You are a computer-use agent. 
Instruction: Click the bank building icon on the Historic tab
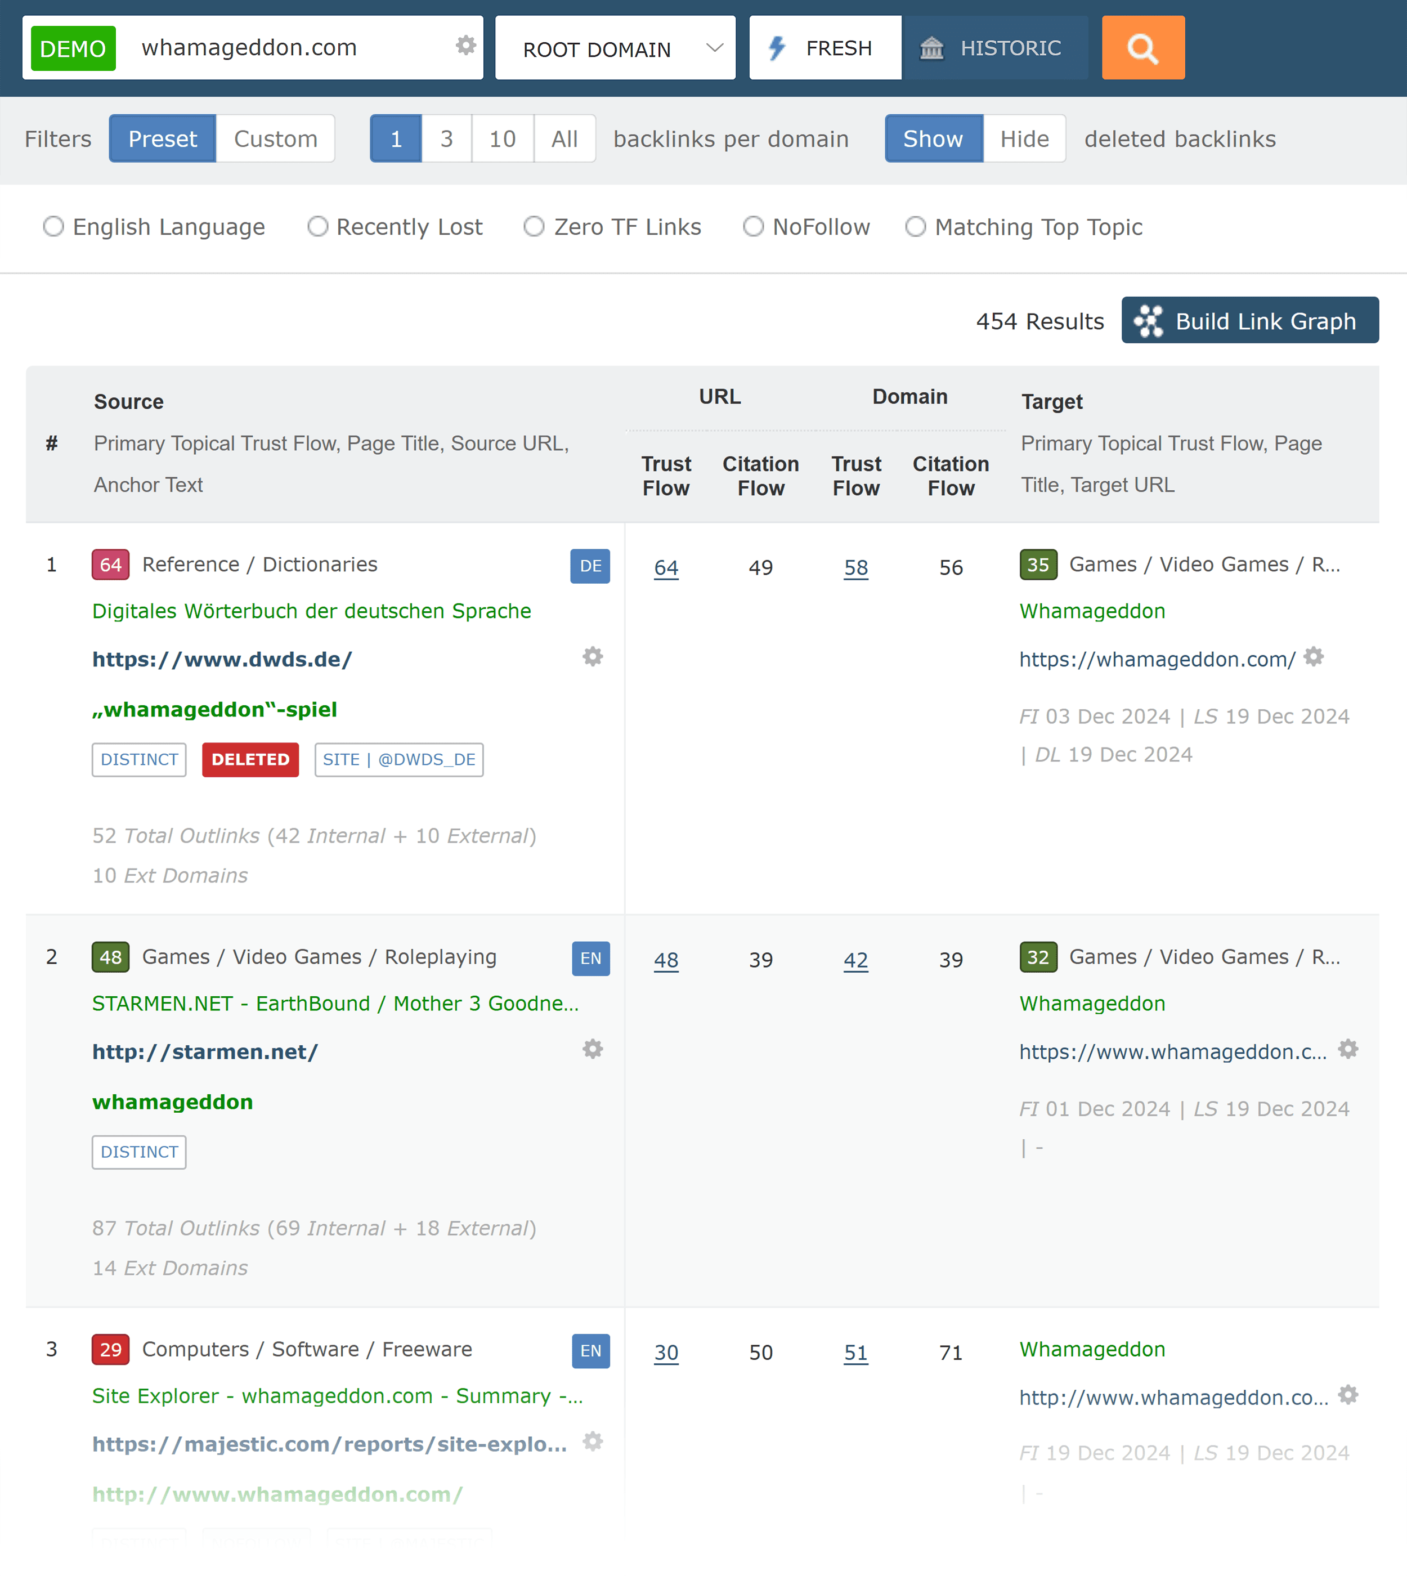click(x=931, y=48)
